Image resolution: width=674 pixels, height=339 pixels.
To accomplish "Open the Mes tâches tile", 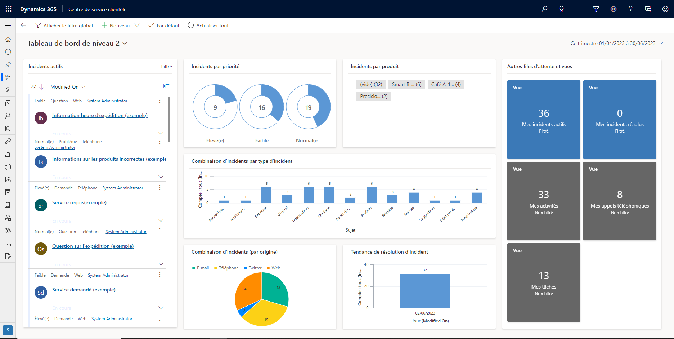I will [544, 282].
